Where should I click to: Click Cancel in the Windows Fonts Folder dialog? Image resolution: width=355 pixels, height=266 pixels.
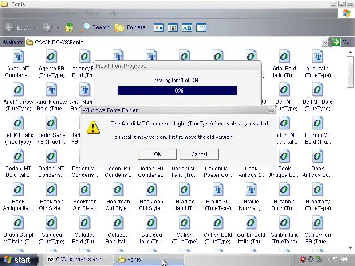199,154
